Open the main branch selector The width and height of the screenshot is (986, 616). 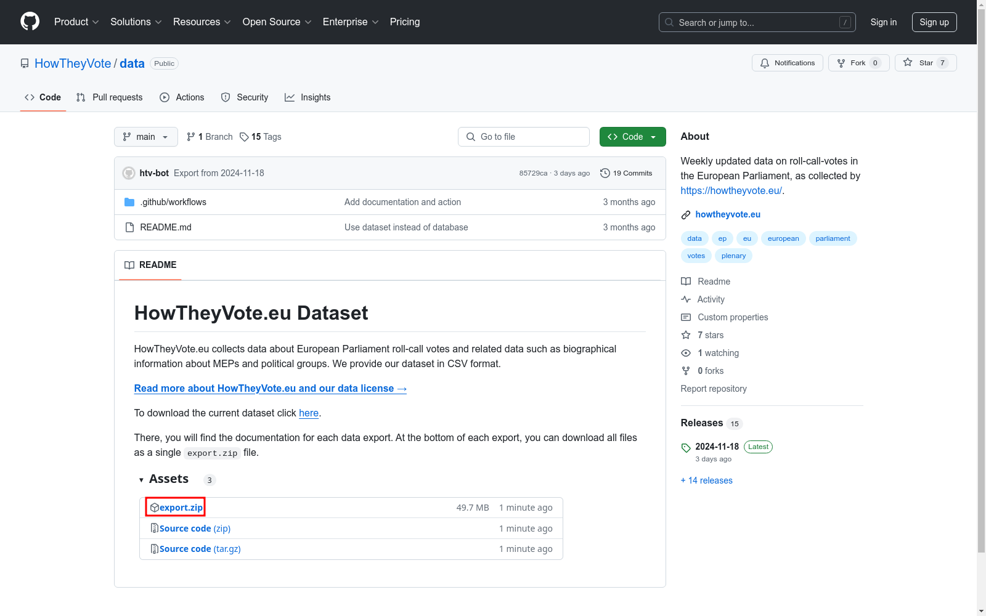coord(146,137)
